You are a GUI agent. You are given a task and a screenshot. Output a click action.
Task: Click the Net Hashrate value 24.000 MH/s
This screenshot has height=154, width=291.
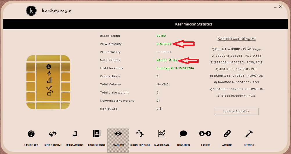[167, 60]
